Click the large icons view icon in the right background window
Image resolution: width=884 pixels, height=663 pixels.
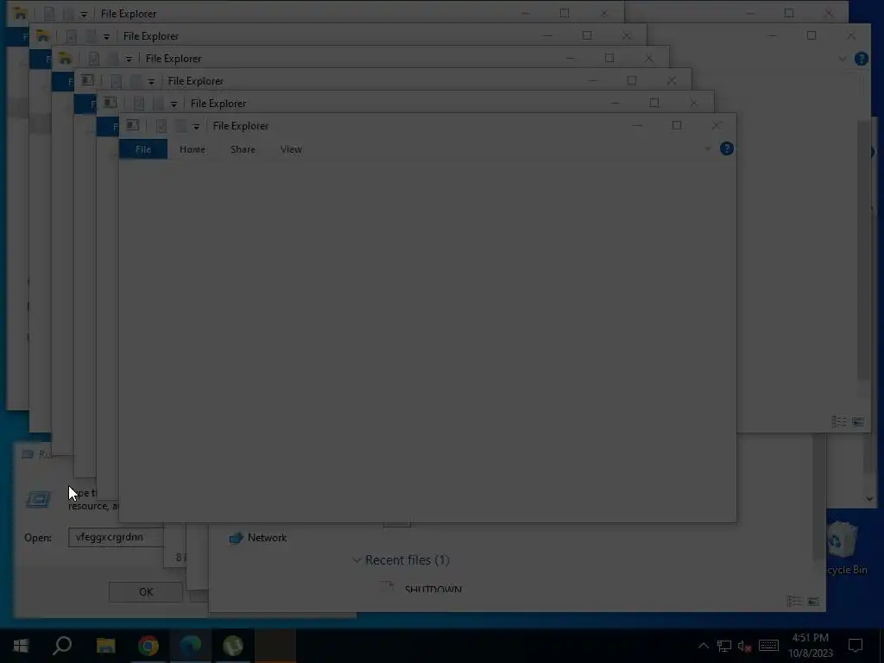pos(858,421)
